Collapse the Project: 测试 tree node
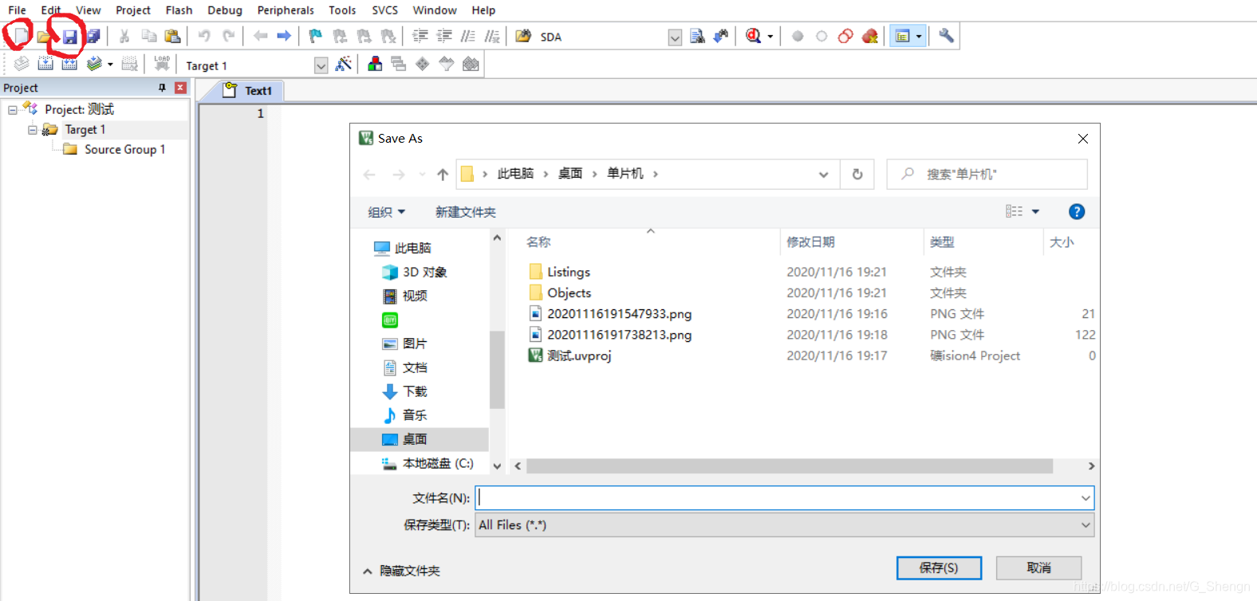This screenshot has height=601, width=1257. 13,109
